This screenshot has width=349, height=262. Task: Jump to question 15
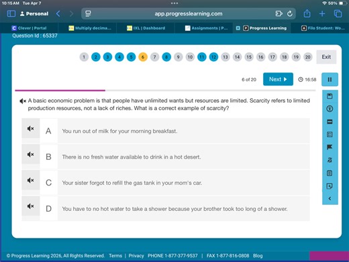249,57
